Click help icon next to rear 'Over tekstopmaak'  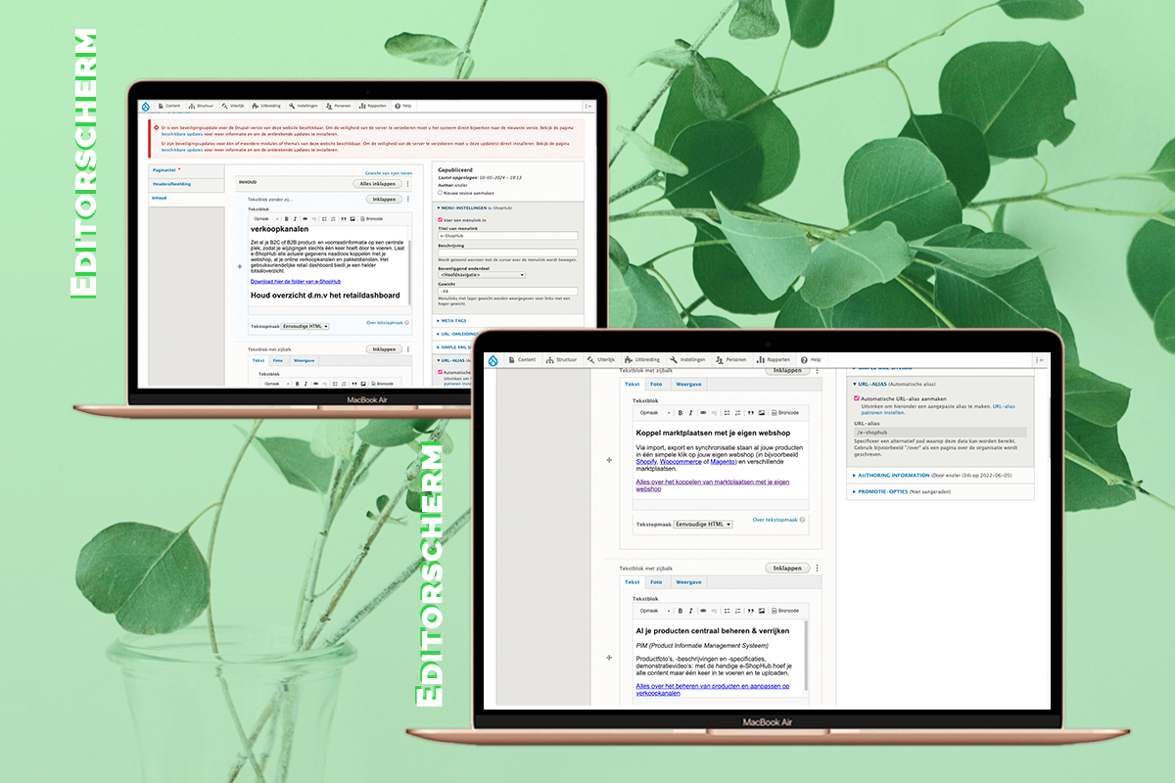point(406,322)
